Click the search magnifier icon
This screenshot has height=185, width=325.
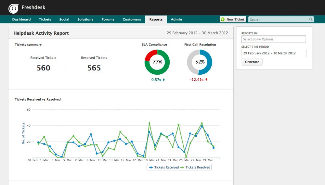[311, 19]
